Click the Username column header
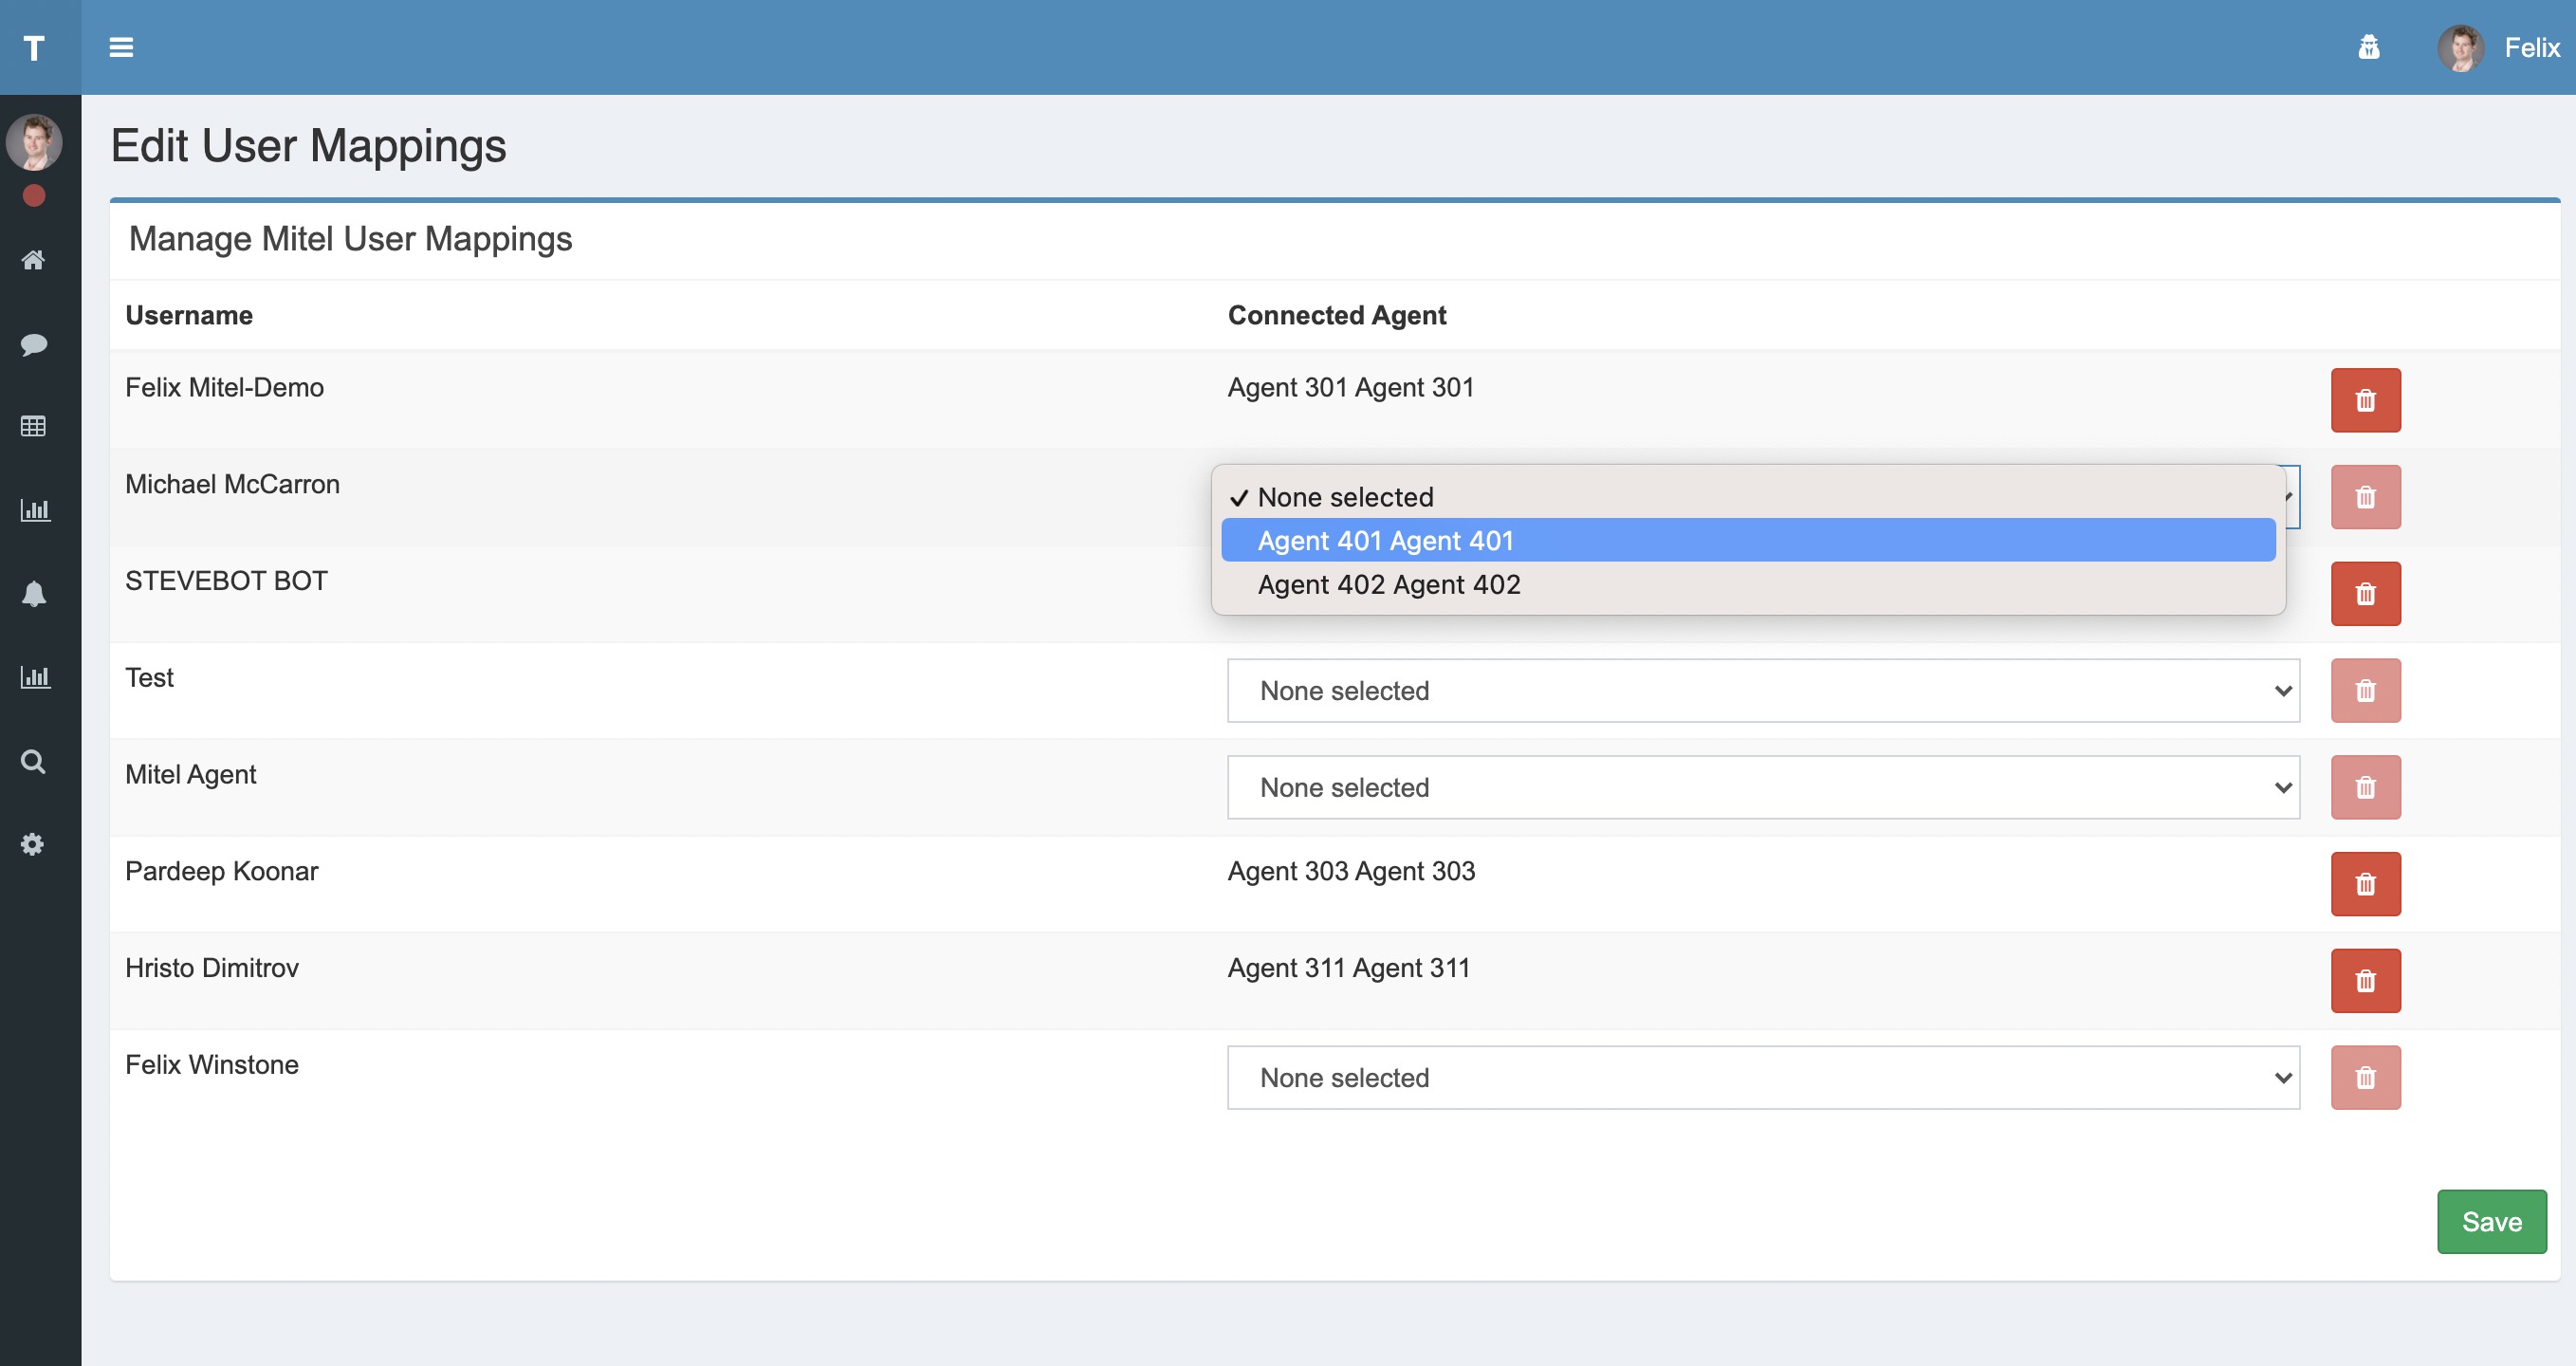This screenshot has height=1366, width=2576. coord(189,315)
